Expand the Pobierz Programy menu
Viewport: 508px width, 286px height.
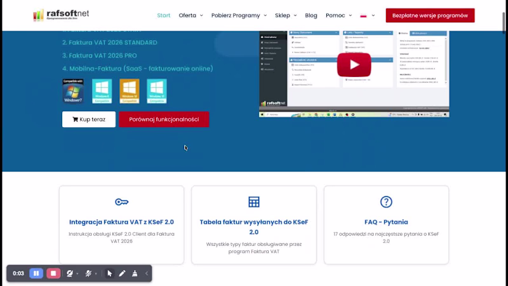(x=239, y=15)
